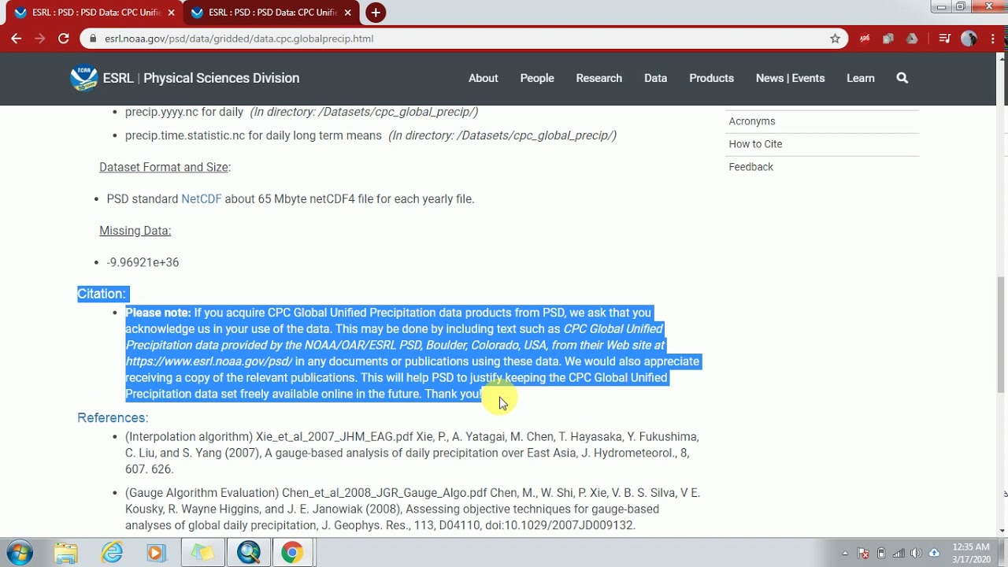Click the Citation: heading
Screen dimensions: 1008x567
point(102,294)
